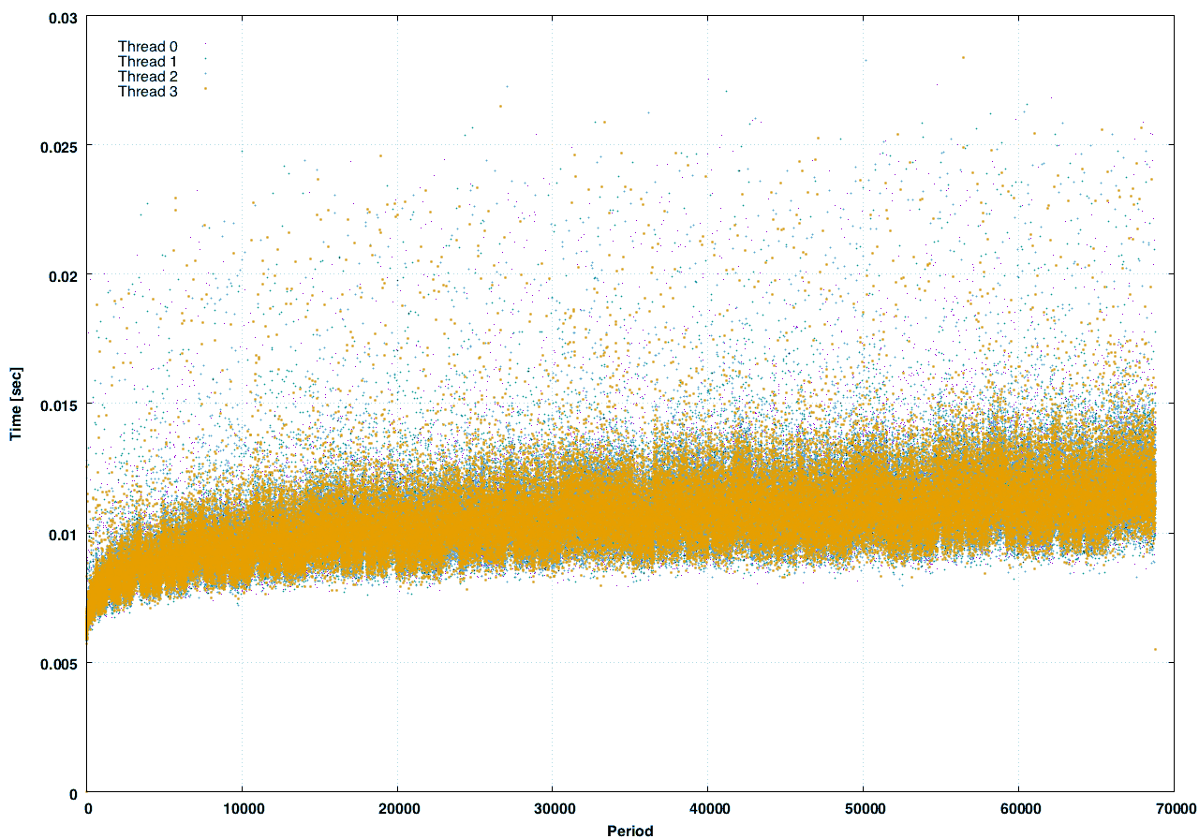Click the 0.01 y-axis tick label
1199x839 pixels.
pyautogui.click(x=62, y=534)
